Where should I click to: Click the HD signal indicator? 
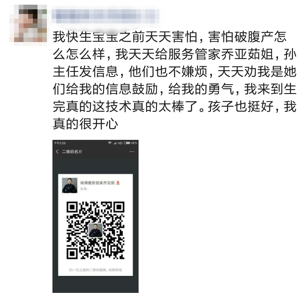pyautogui.click(x=120, y=143)
